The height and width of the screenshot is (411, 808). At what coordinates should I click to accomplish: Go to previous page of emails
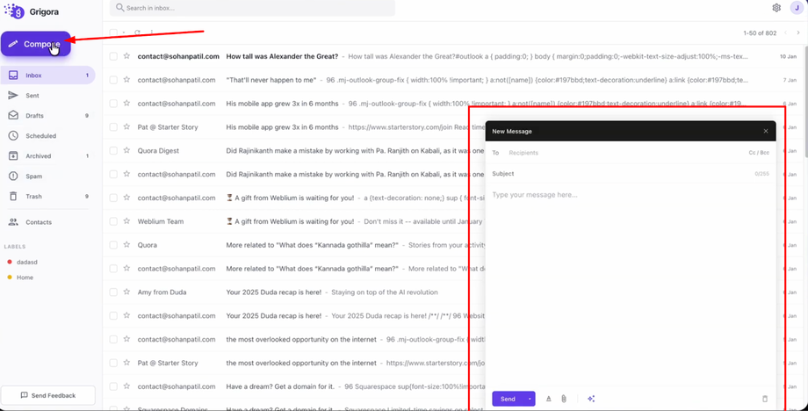point(786,33)
